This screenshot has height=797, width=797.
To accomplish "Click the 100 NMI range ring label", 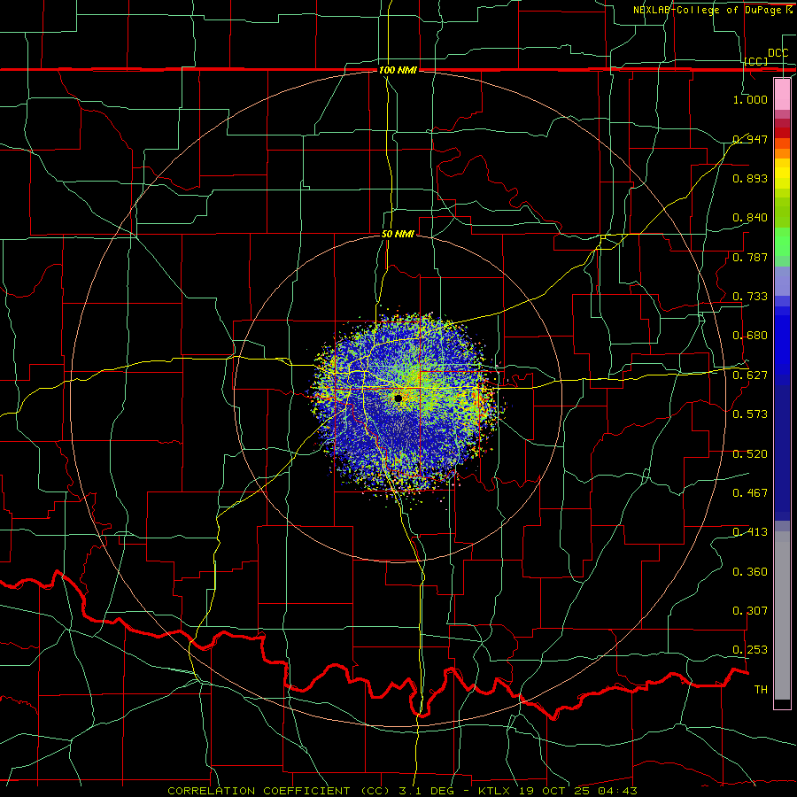I will 398,70.
